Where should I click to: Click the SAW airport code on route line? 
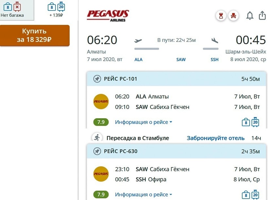(181, 60)
